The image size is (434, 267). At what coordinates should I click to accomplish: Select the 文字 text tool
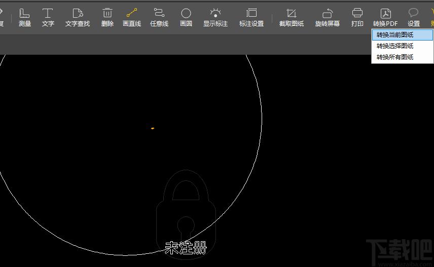(x=48, y=17)
